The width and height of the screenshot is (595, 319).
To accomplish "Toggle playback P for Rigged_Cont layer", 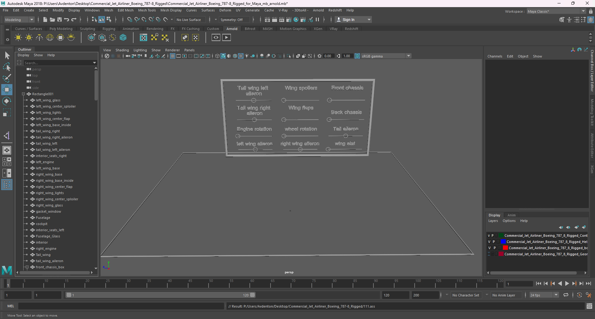I will (493, 236).
